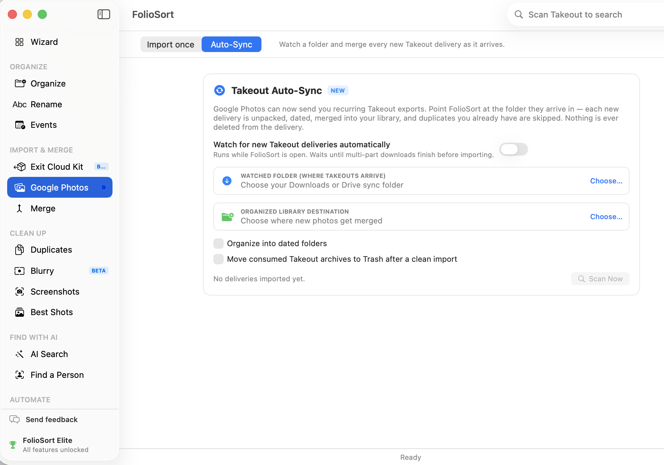Click the Abc Rename icon
This screenshot has width=664, height=465.
click(x=20, y=104)
